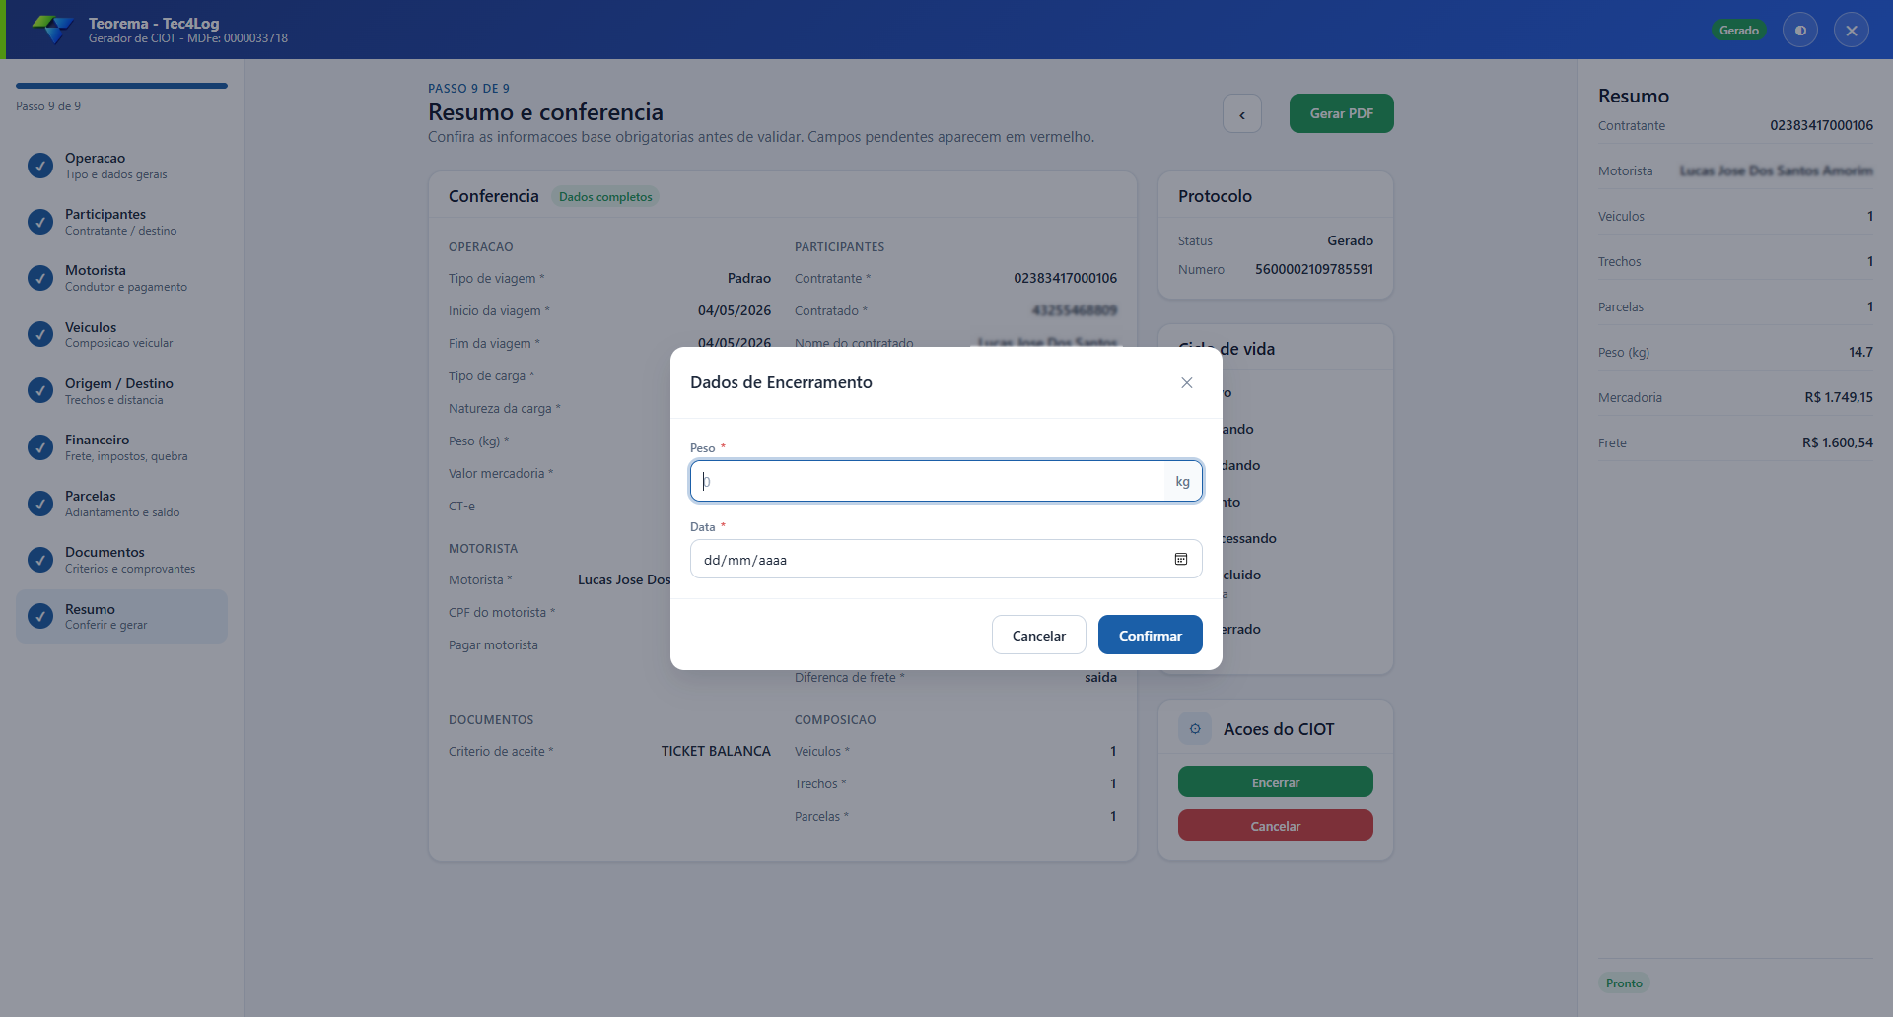Click Contratante value 02383417000106 in Conferencia
The height and width of the screenshot is (1017, 1893).
pos(1065,278)
